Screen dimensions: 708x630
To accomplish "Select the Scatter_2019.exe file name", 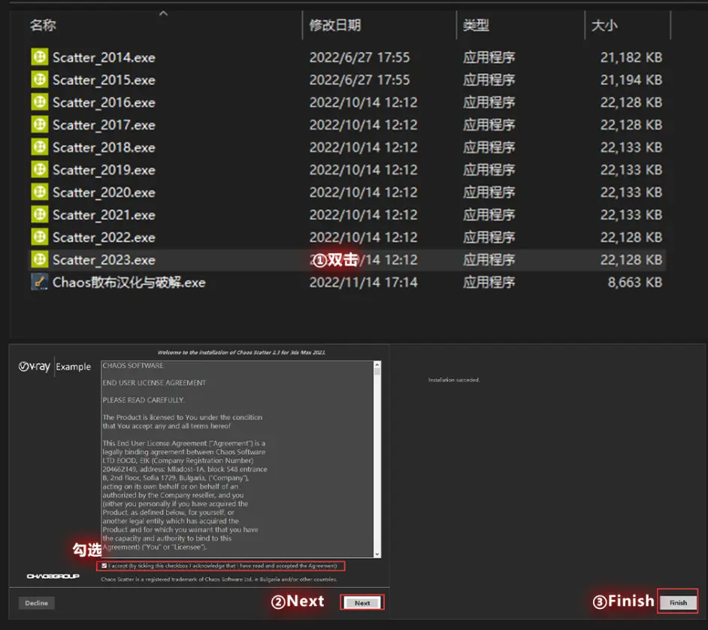I will click(104, 170).
